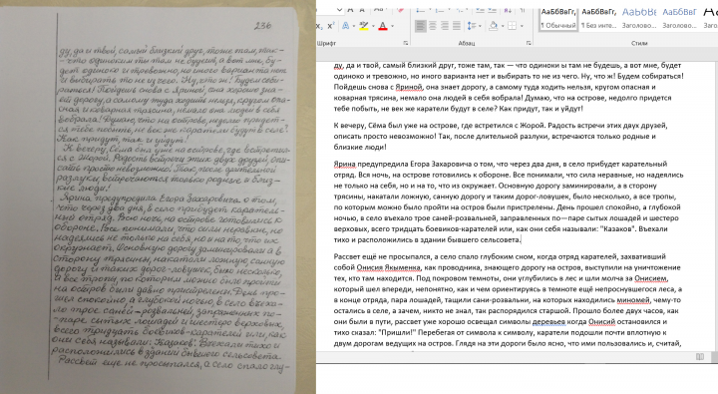718x394 pixels.
Task: Click underlined name "Онисий" in text
Action: tap(601, 321)
